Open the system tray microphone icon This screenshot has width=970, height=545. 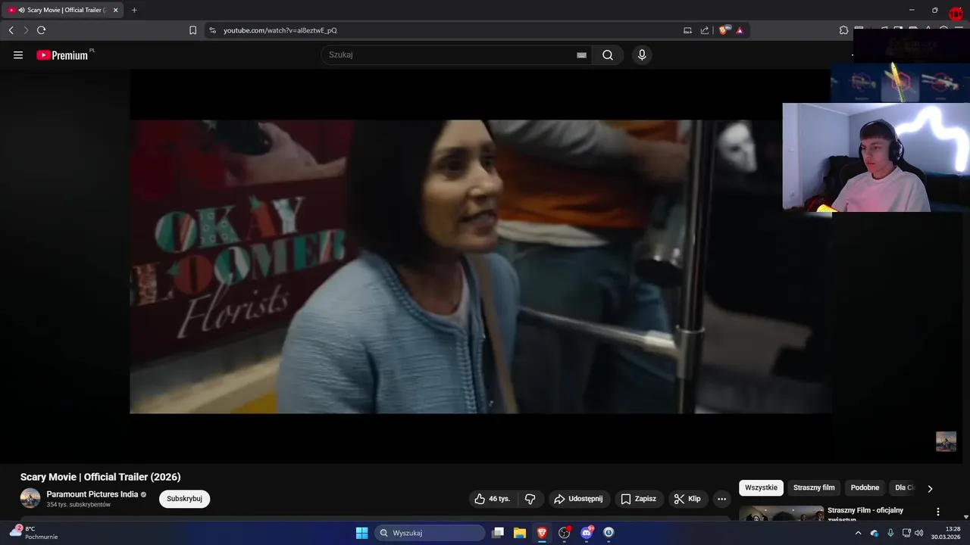890,533
